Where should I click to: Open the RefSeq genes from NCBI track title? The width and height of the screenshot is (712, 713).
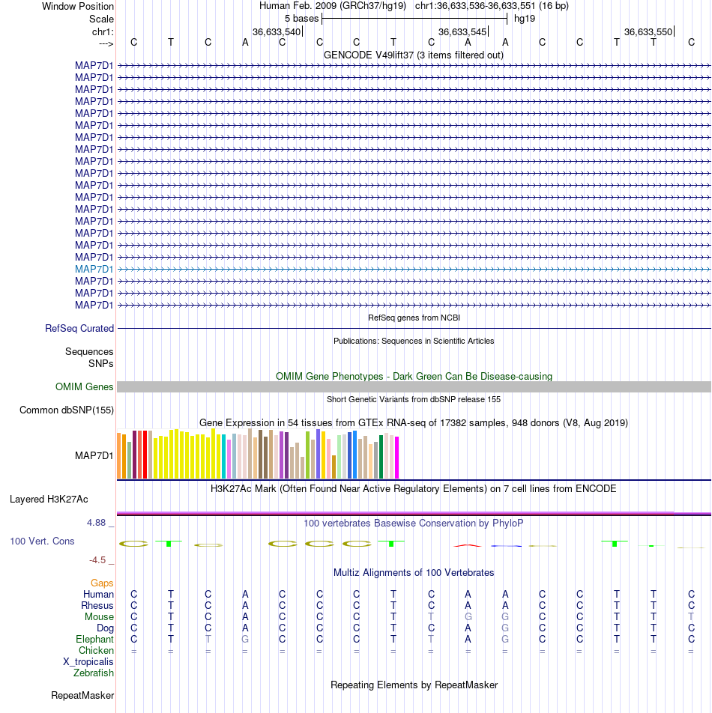pyautogui.click(x=414, y=318)
